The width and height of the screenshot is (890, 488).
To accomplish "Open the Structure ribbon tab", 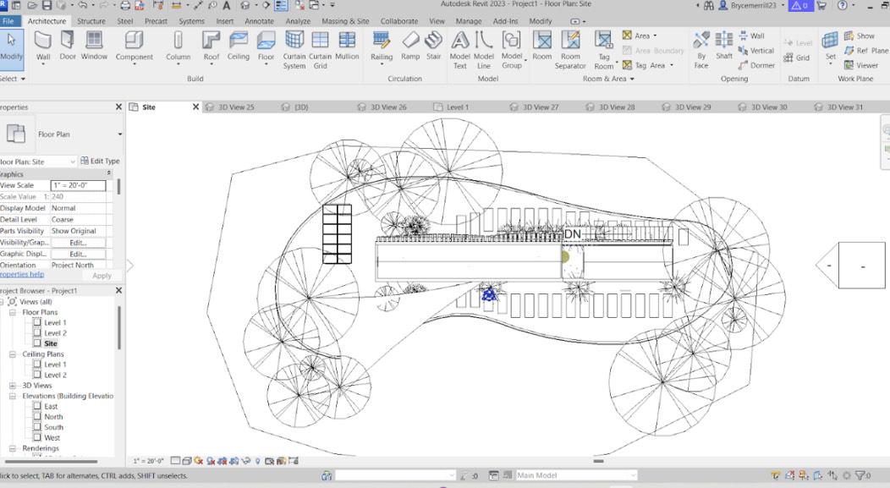I will coord(91,21).
